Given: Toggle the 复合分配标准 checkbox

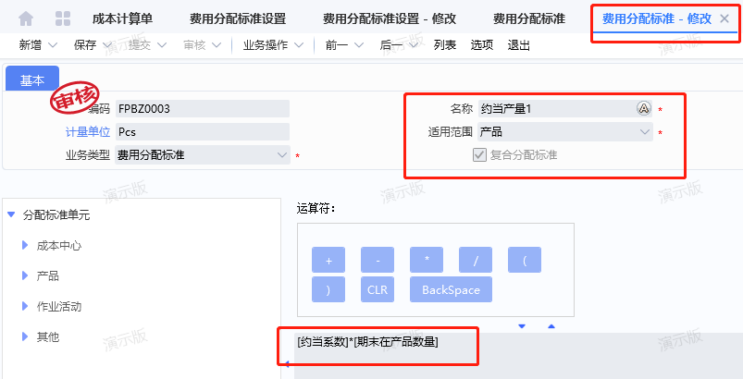Looking at the screenshot, I should (x=479, y=155).
